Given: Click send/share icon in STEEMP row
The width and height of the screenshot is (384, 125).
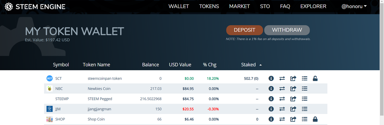Looking at the screenshot, I should click(x=293, y=99).
